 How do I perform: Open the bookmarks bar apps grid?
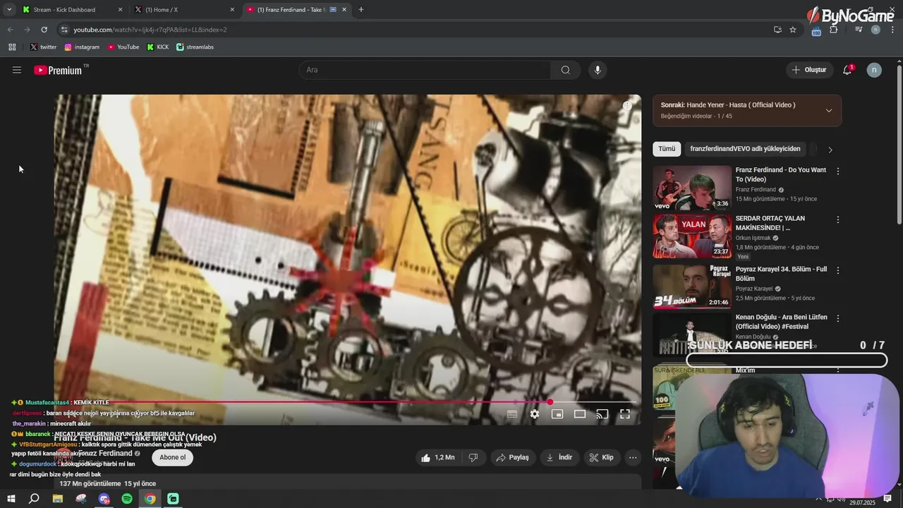(x=12, y=47)
